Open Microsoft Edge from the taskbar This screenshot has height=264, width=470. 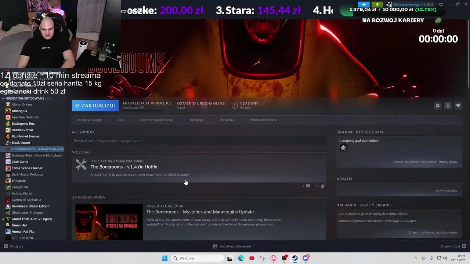tap(241, 258)
